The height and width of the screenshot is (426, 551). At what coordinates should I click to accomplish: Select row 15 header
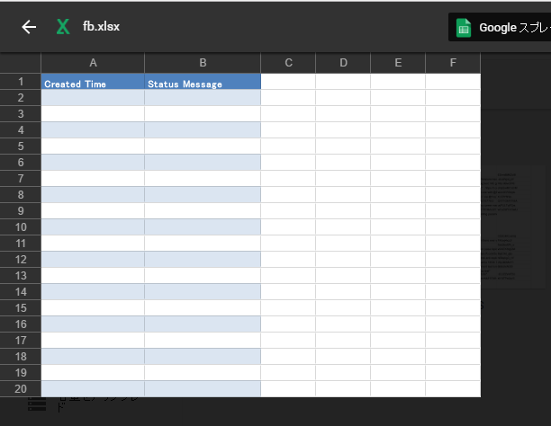coord(21,307)
